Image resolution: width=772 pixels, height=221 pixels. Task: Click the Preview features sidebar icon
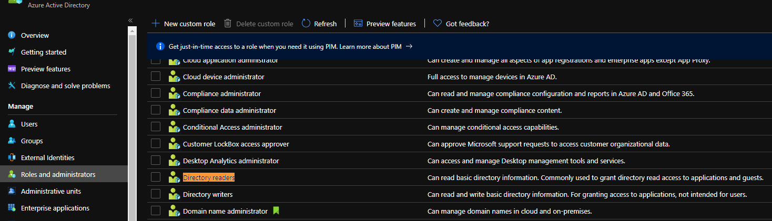(x=12, y=69)
